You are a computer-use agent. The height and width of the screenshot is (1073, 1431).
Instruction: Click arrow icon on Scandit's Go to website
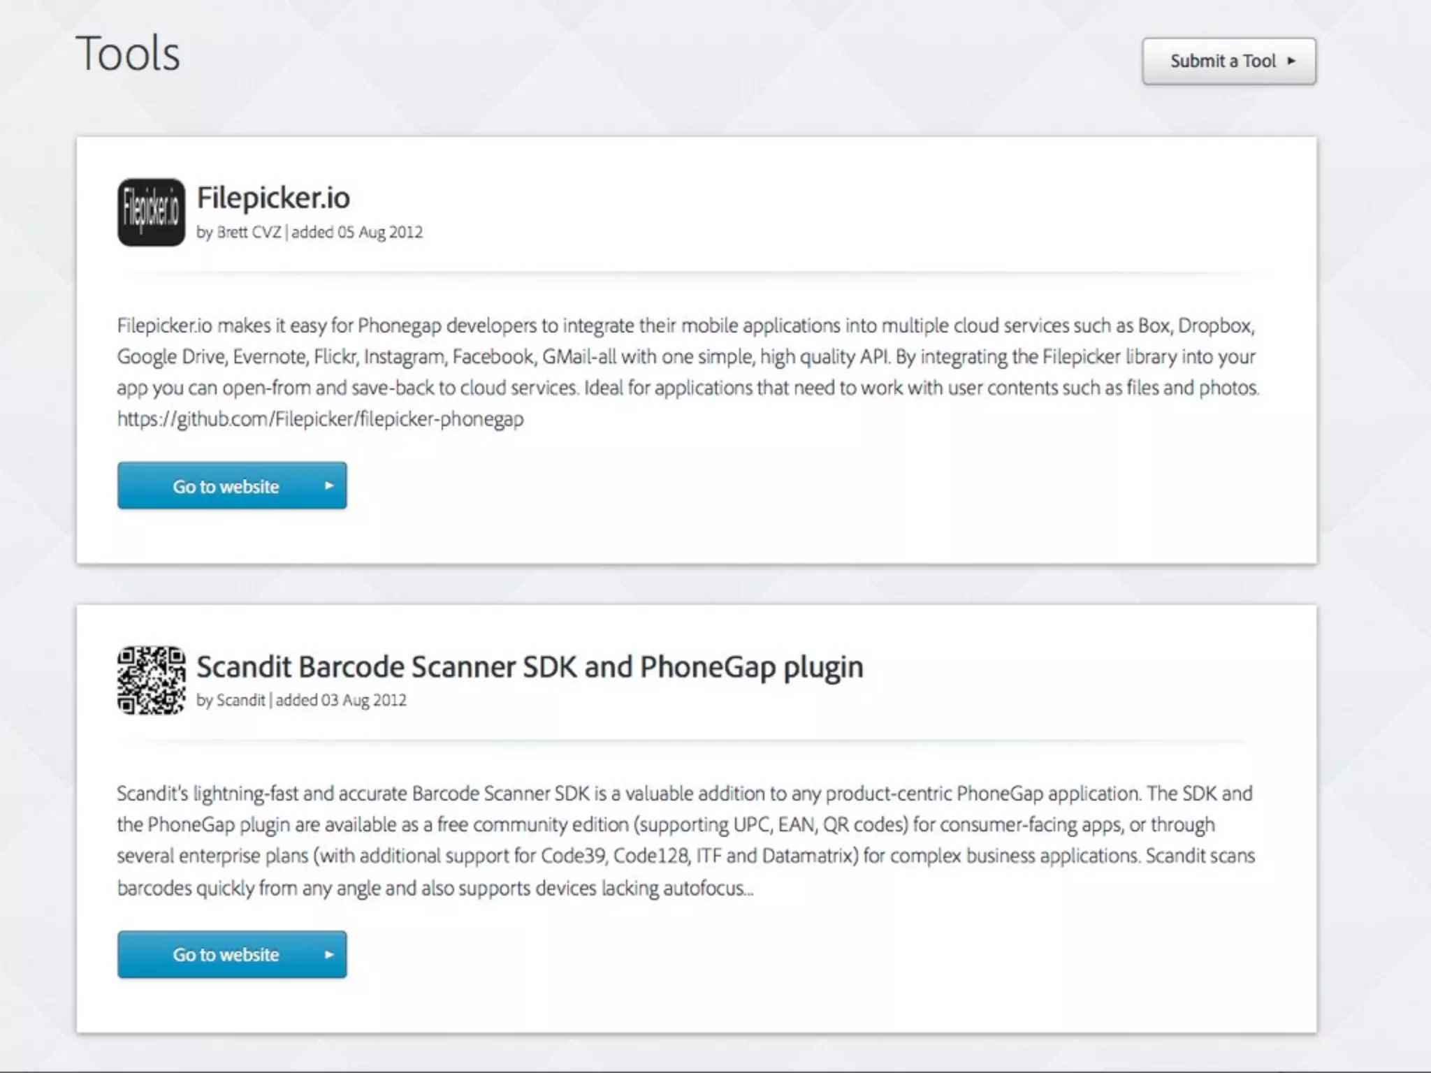click(x=329, y=954)
